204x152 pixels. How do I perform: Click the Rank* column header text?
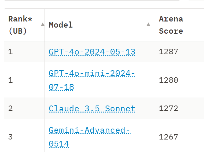pyautogui.click(x=20, y=19)
